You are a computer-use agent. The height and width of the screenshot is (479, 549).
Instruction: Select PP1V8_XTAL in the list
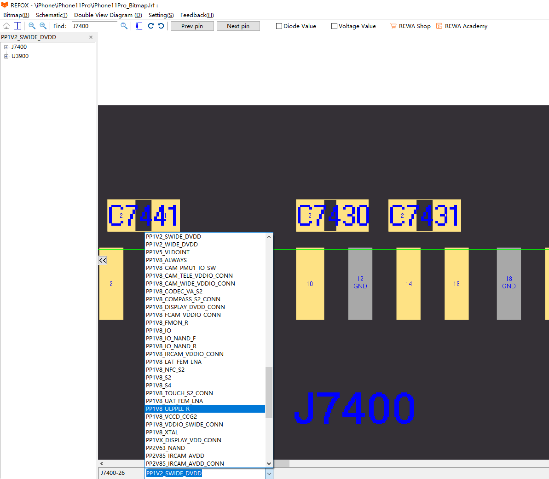coord(205,432)
